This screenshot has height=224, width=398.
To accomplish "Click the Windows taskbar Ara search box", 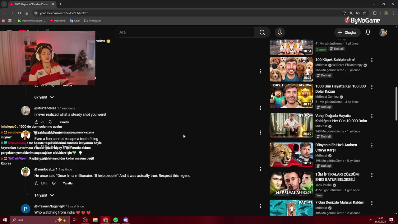I will point(40,220).
